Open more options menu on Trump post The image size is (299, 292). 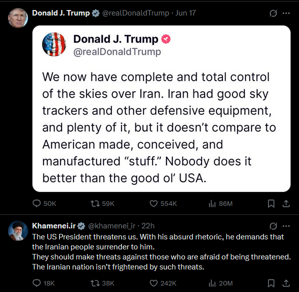pos(286,13)
